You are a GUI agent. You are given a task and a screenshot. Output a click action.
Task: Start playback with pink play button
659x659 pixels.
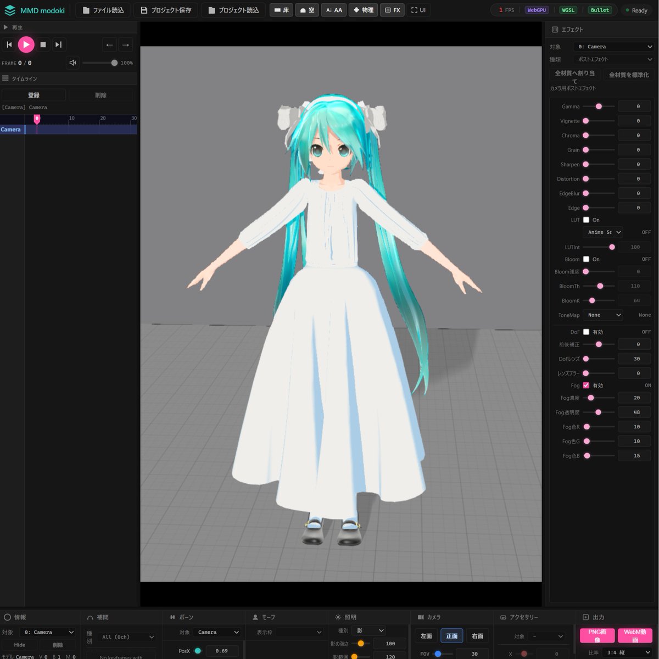pos(26,44)
